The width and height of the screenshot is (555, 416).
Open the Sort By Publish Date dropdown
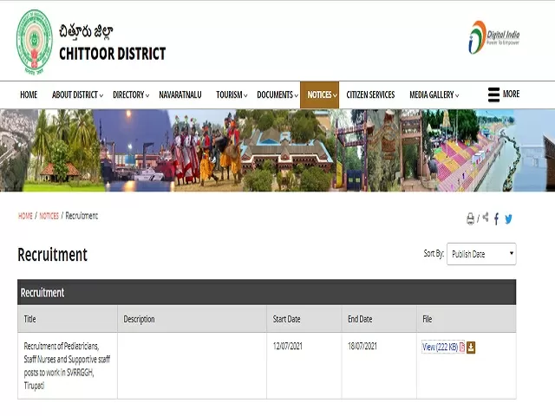[481, 254]
